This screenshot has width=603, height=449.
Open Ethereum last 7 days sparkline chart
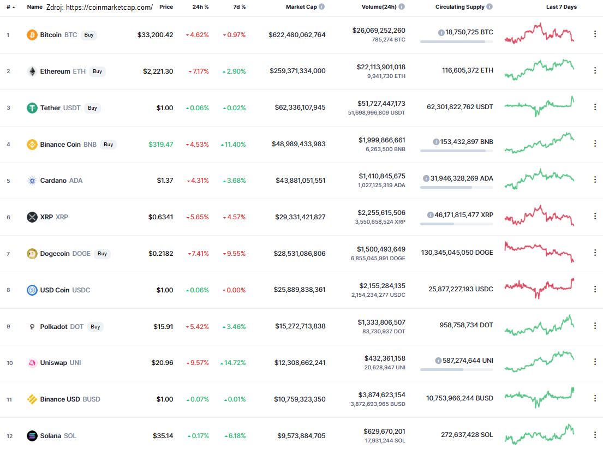point(539,71)
